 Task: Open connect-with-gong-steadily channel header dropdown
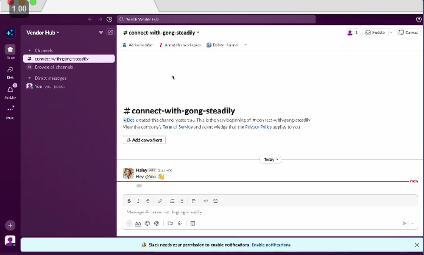161,33
